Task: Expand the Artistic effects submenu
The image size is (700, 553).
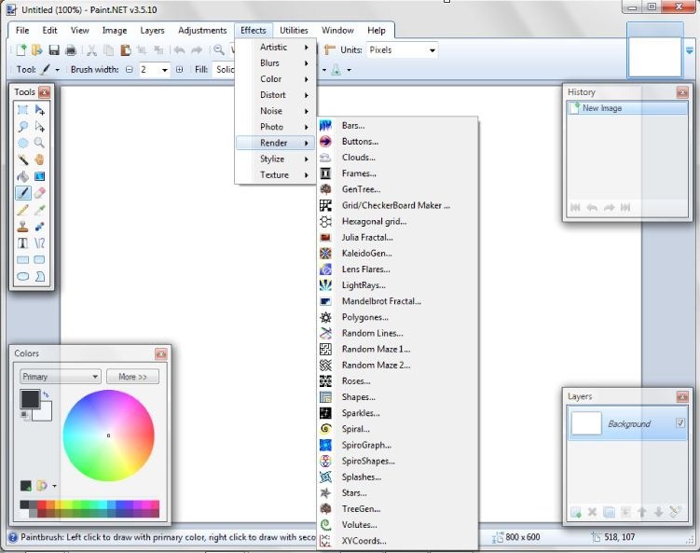Action: coord(276,47)
